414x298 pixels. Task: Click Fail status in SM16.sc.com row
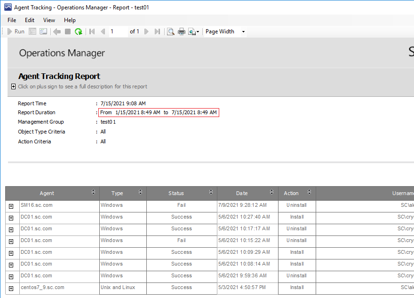[182, 205]
